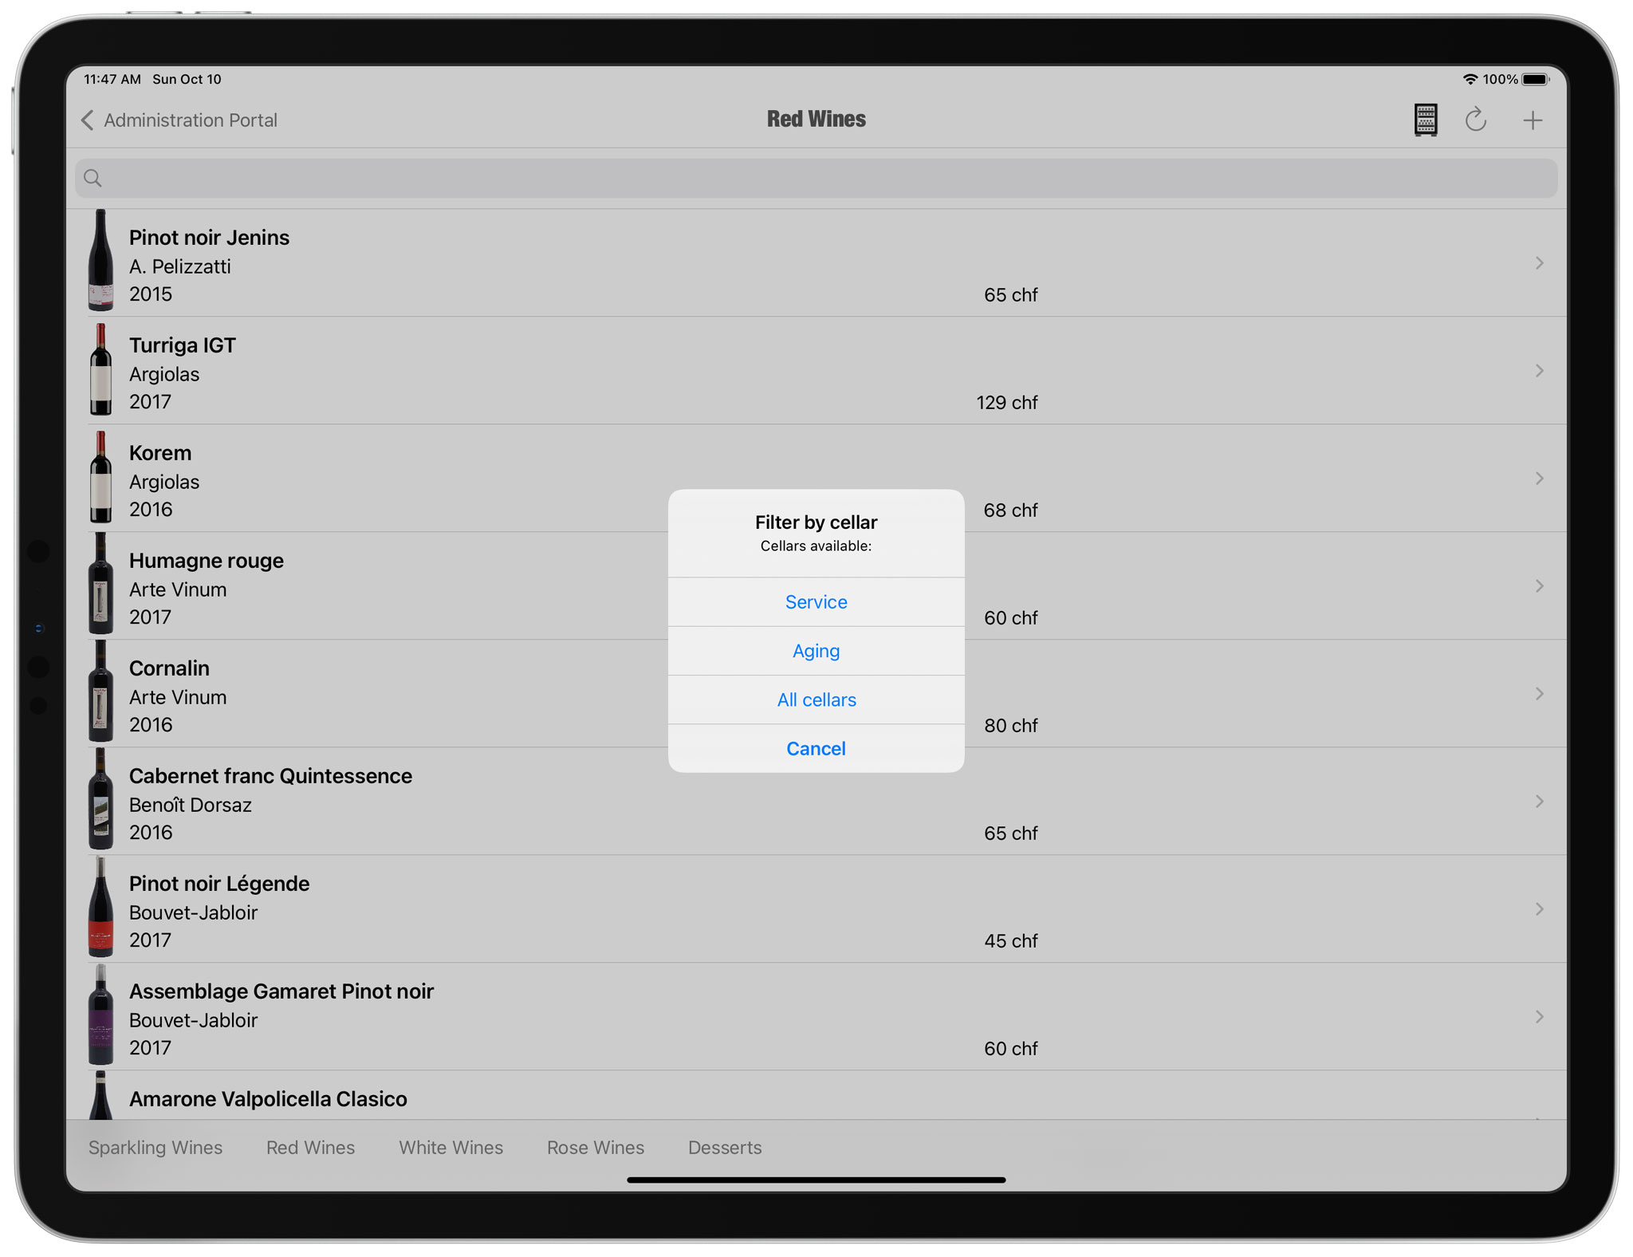Viewport: 1633px width, 1257px height.
Task: Click the magnifying glass search icon
Action: pyautogui.click(x=93, y=178)
